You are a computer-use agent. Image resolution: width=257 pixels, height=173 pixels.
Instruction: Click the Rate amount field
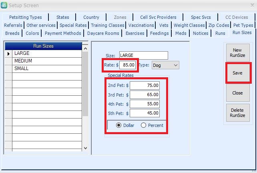click(x=128, y=65)
